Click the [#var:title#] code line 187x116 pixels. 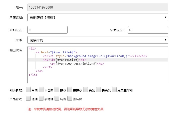[x=64, y=60]
